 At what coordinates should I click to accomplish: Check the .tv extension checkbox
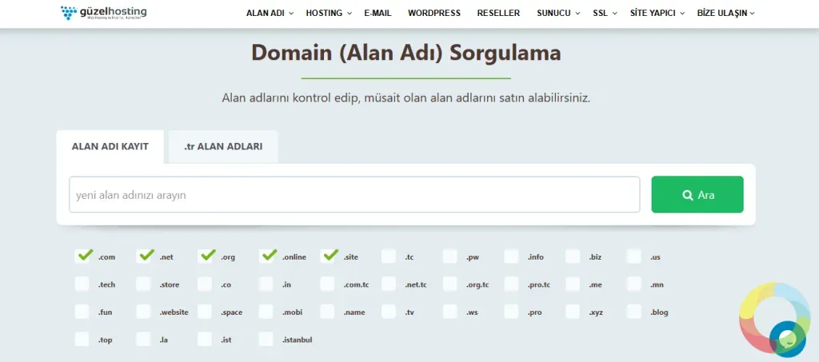[389, 312]
